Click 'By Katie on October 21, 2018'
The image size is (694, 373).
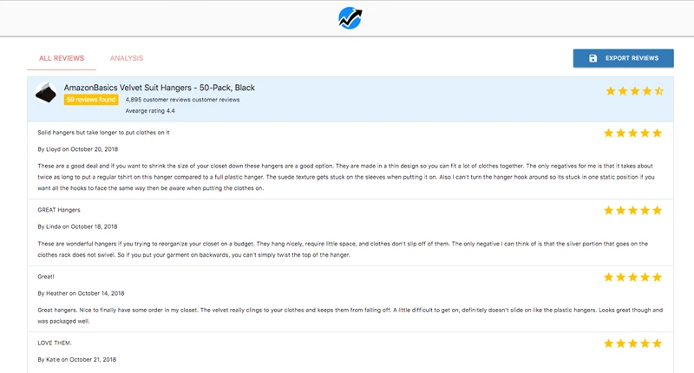click(77, 360)
